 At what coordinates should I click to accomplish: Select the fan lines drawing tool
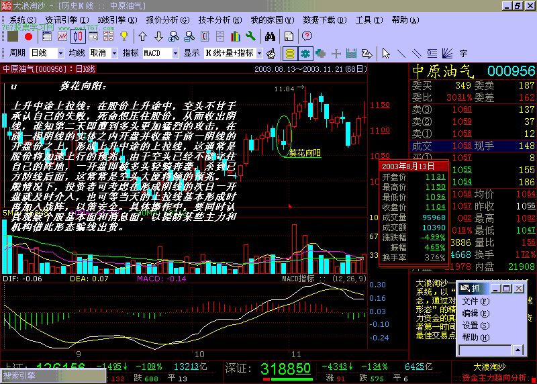[447, 54]
